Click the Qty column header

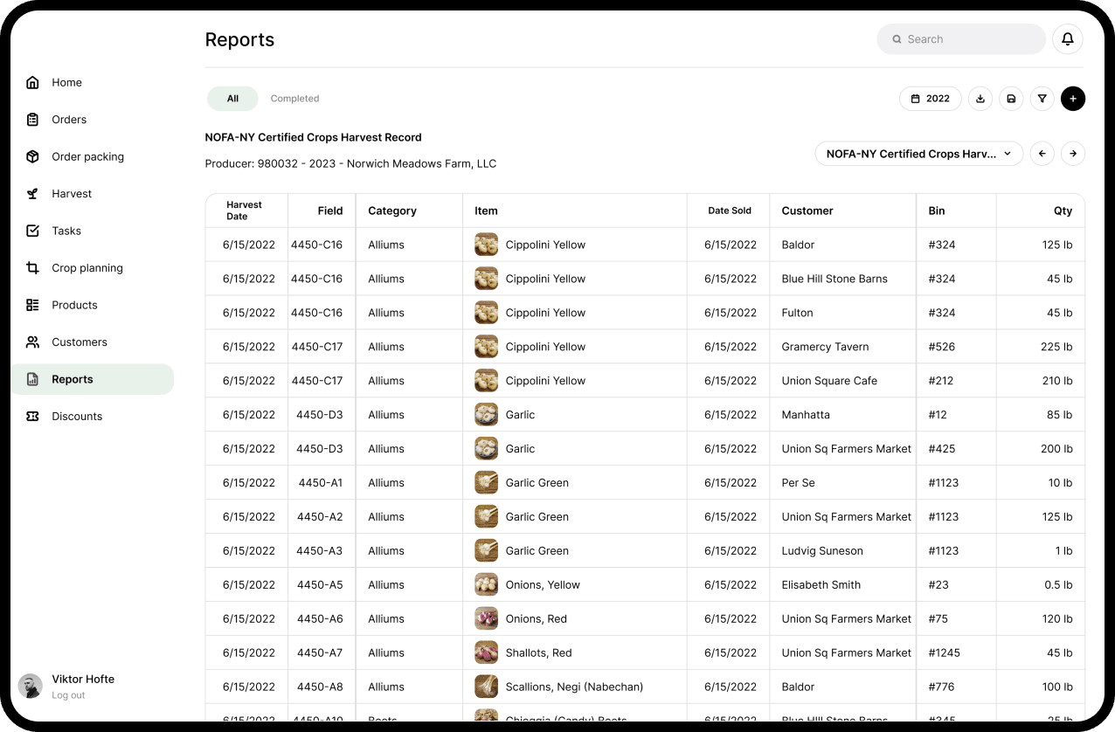[1063, 211]
